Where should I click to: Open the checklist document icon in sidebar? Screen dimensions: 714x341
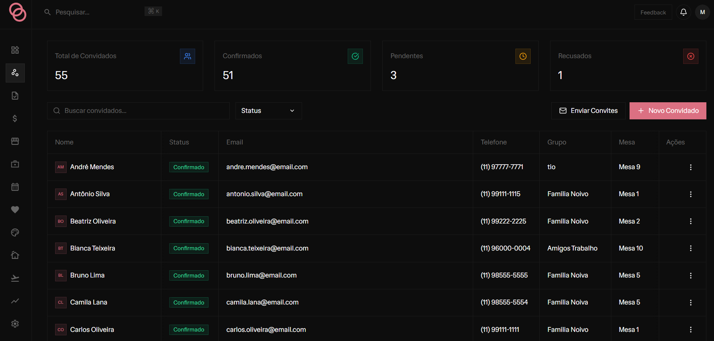15,96
